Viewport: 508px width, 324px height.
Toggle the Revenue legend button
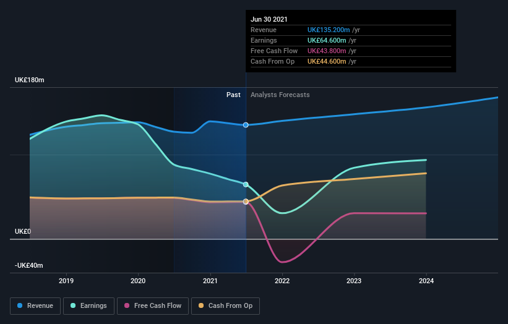tap(35, 306)
